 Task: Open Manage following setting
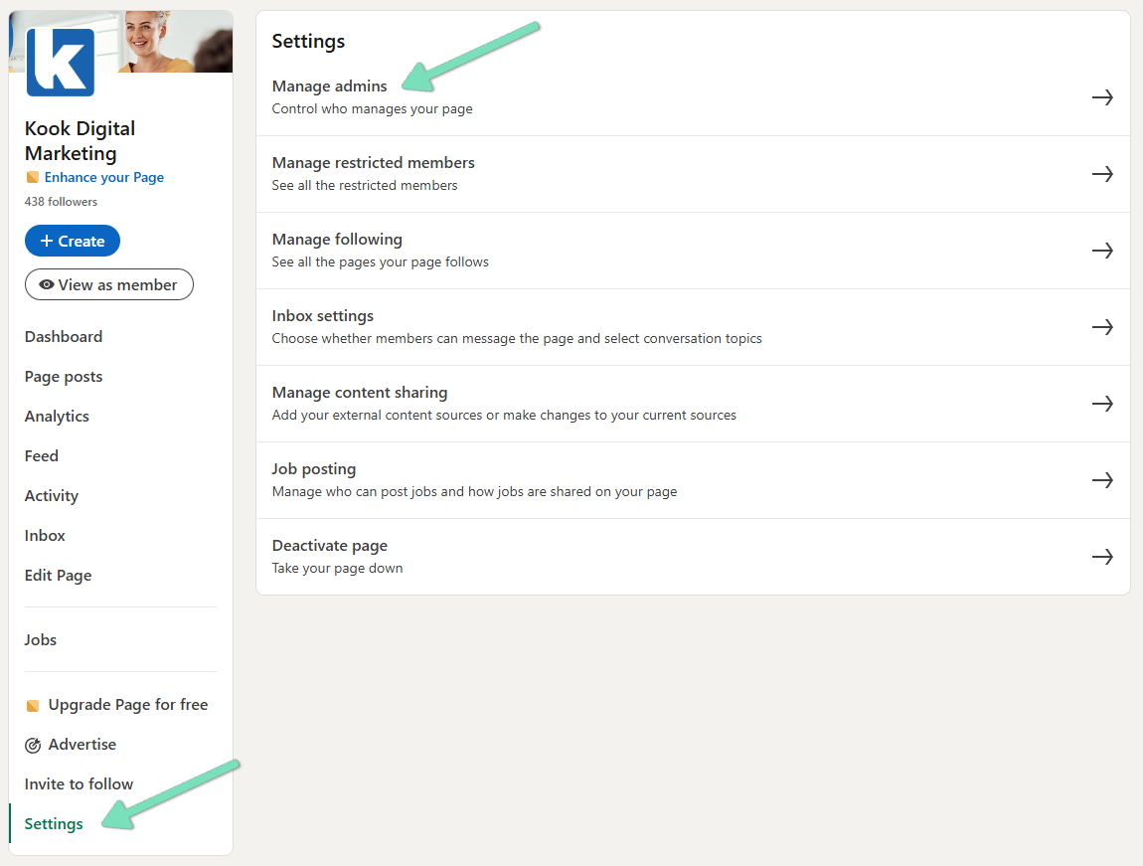tap(693, 251)
